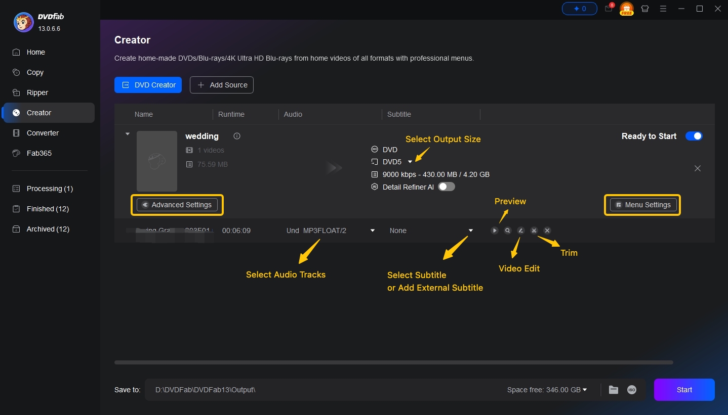Click the 00:06:09 runtime value
728x415 pixels.
click(x=236, y=230)
